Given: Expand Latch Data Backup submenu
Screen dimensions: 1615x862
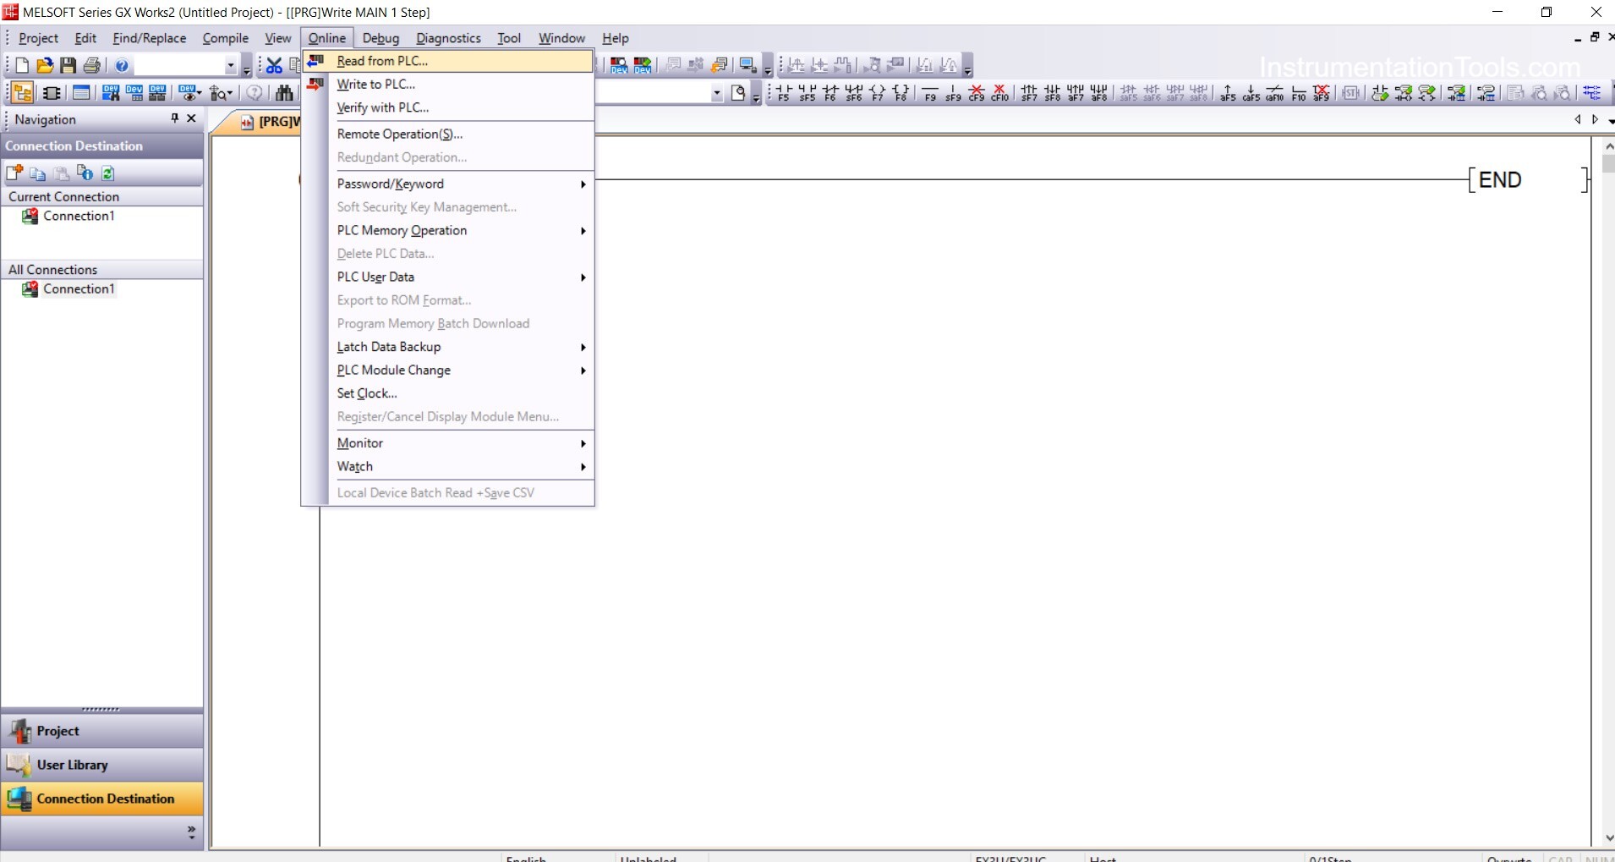Looking at the screenshot, I should (x=583, y=347).
